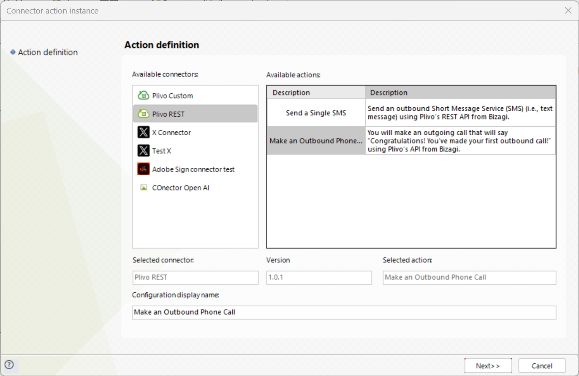Viewport: 579px width, 376px height.
Task: Click the Selected connector field
Action: tap(195, 278)
